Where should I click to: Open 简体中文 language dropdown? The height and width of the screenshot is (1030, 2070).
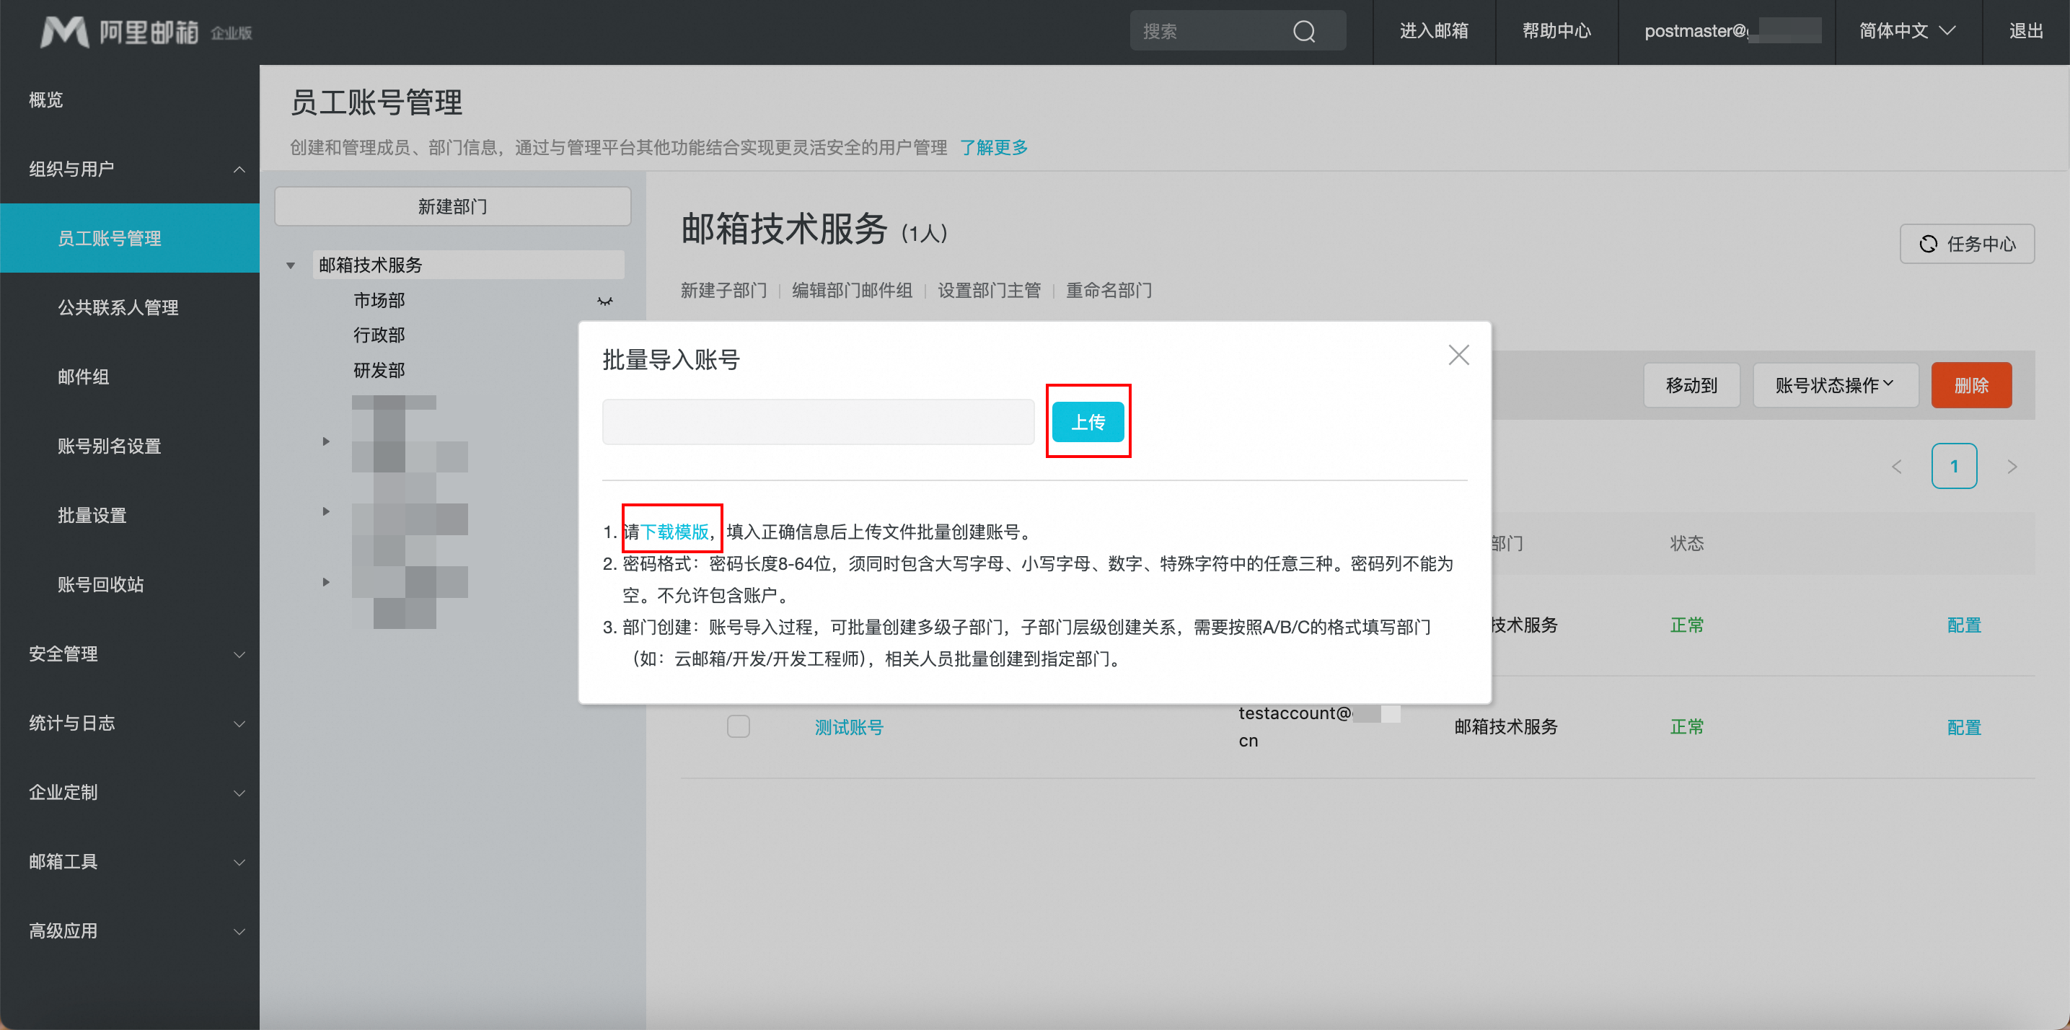point(1907,31)
